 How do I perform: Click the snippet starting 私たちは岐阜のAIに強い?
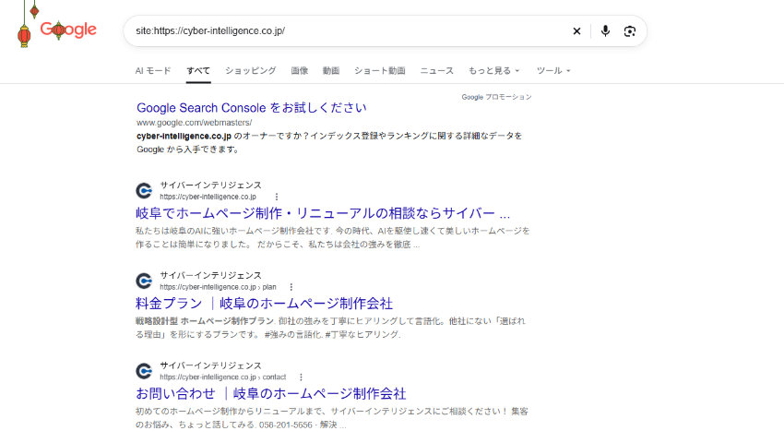tap(332, 237)
